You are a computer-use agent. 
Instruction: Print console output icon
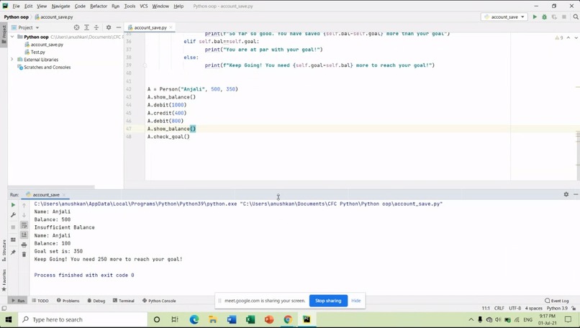(x=24, y=245)
